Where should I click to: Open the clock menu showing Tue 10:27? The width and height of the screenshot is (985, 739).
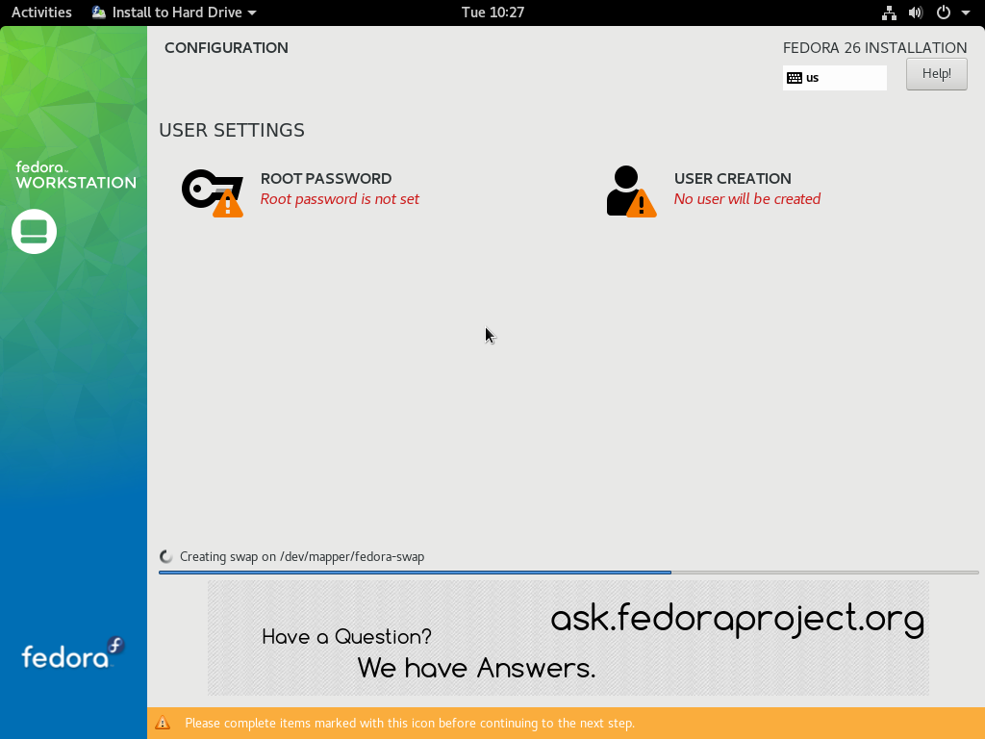pos(493,13)
